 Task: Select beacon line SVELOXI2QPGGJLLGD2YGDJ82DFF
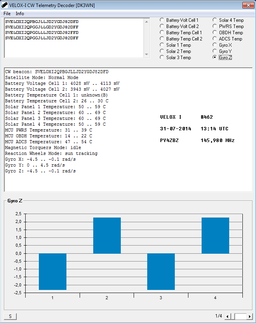coord(42,27)
